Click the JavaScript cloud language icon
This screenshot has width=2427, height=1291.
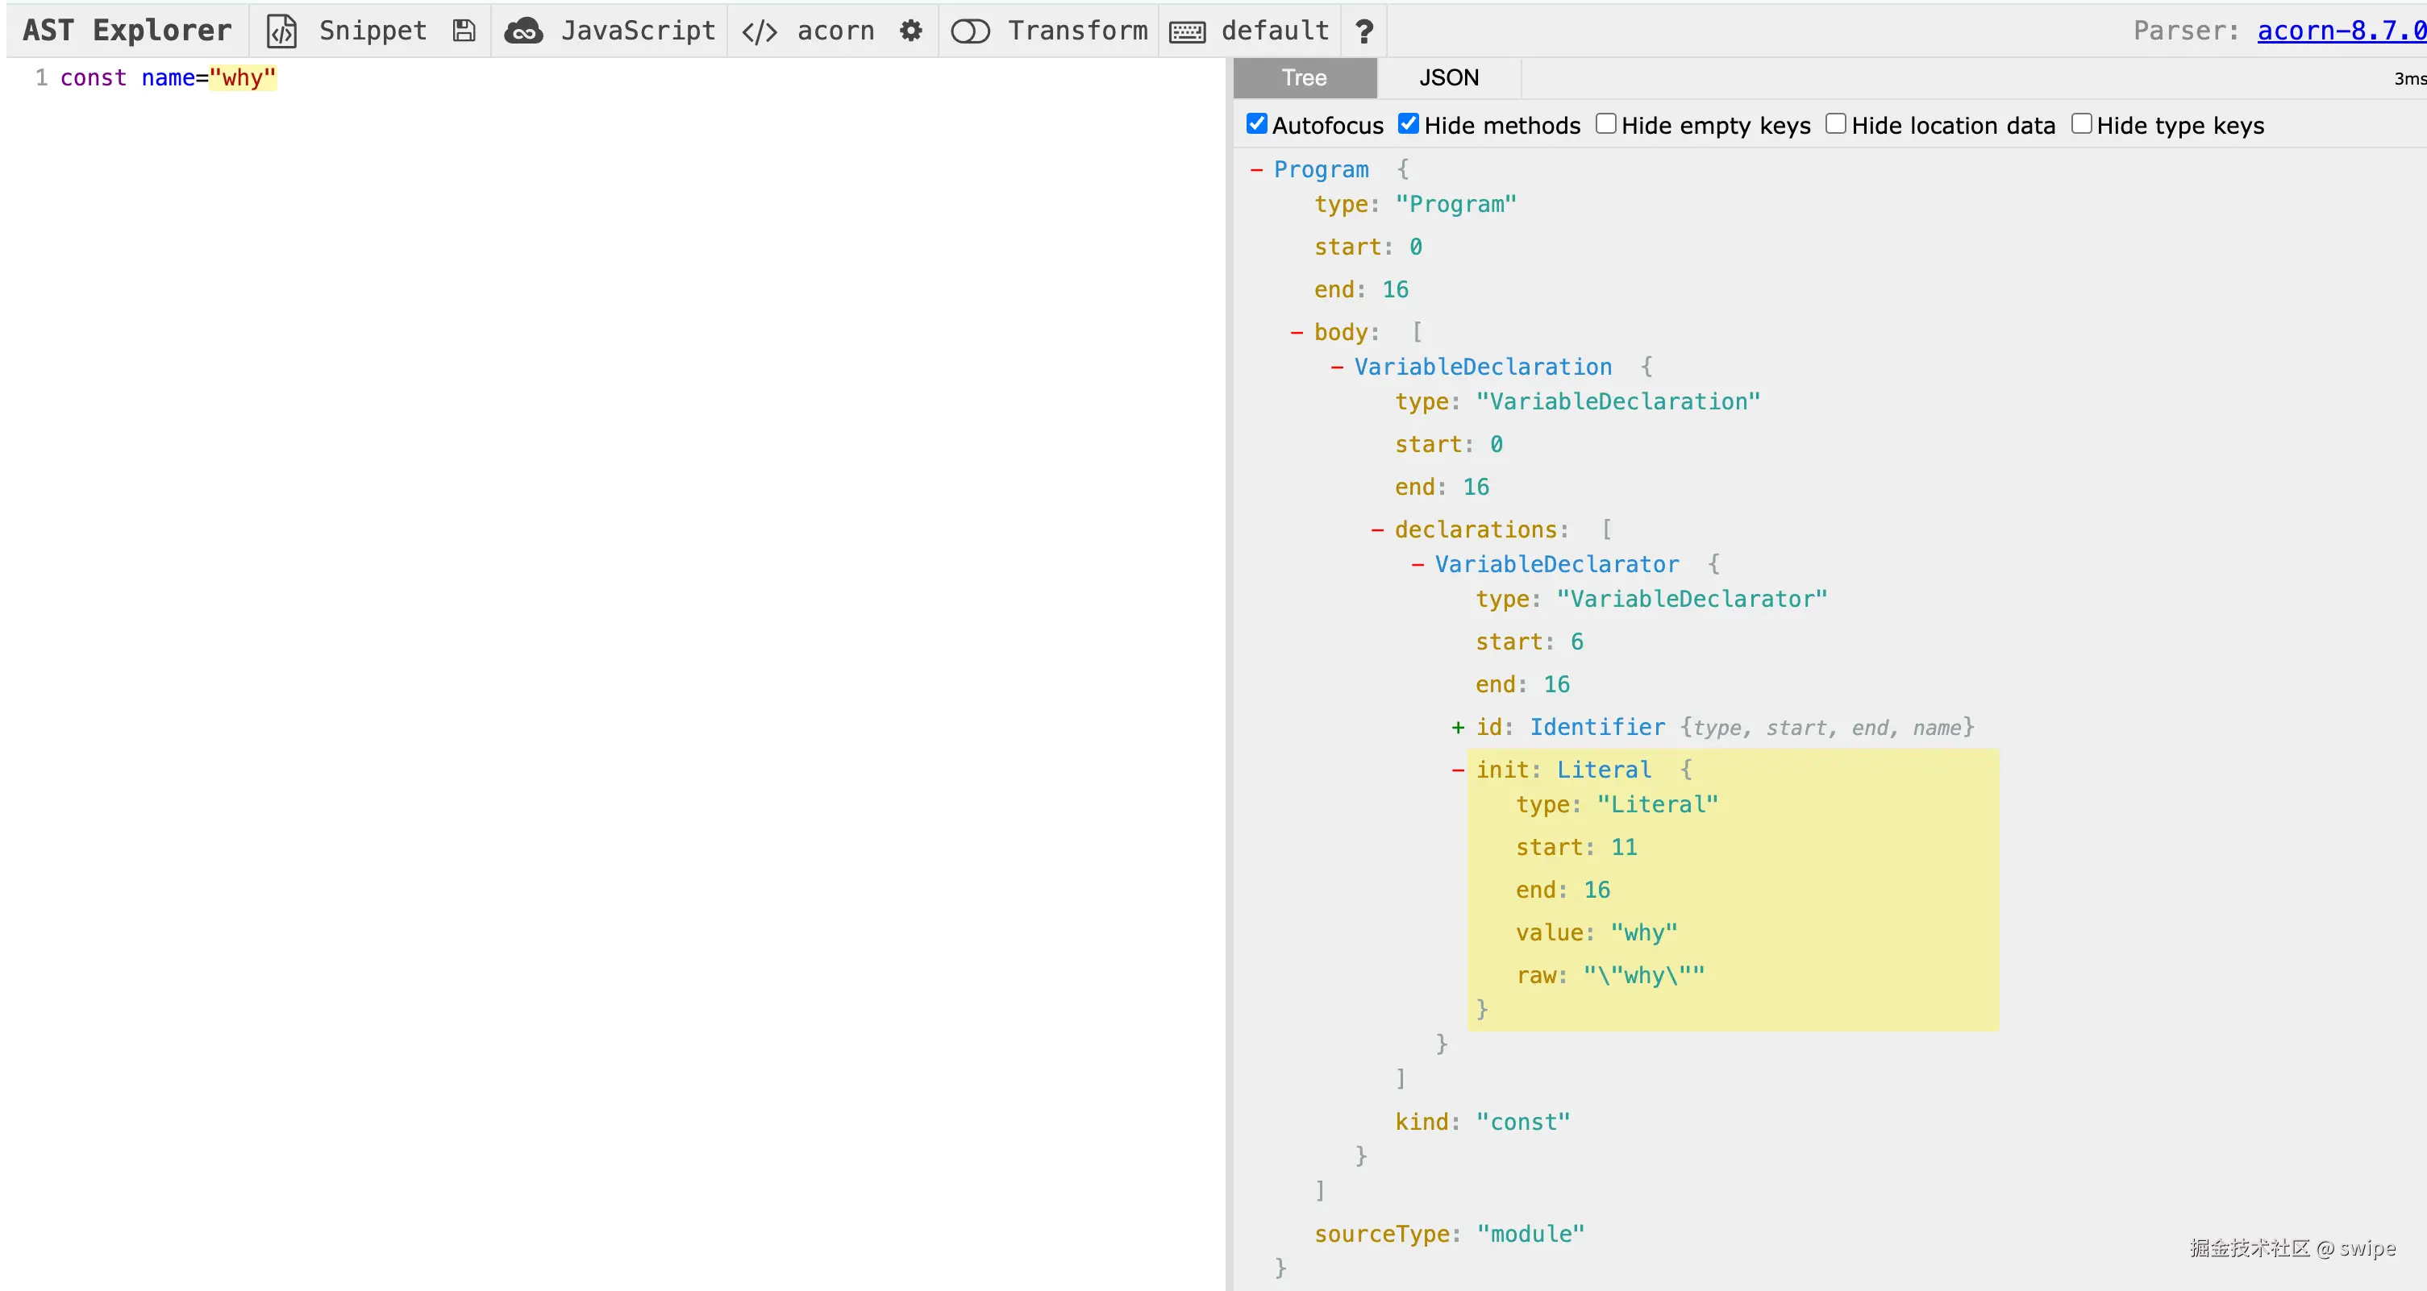pos(523,31)
